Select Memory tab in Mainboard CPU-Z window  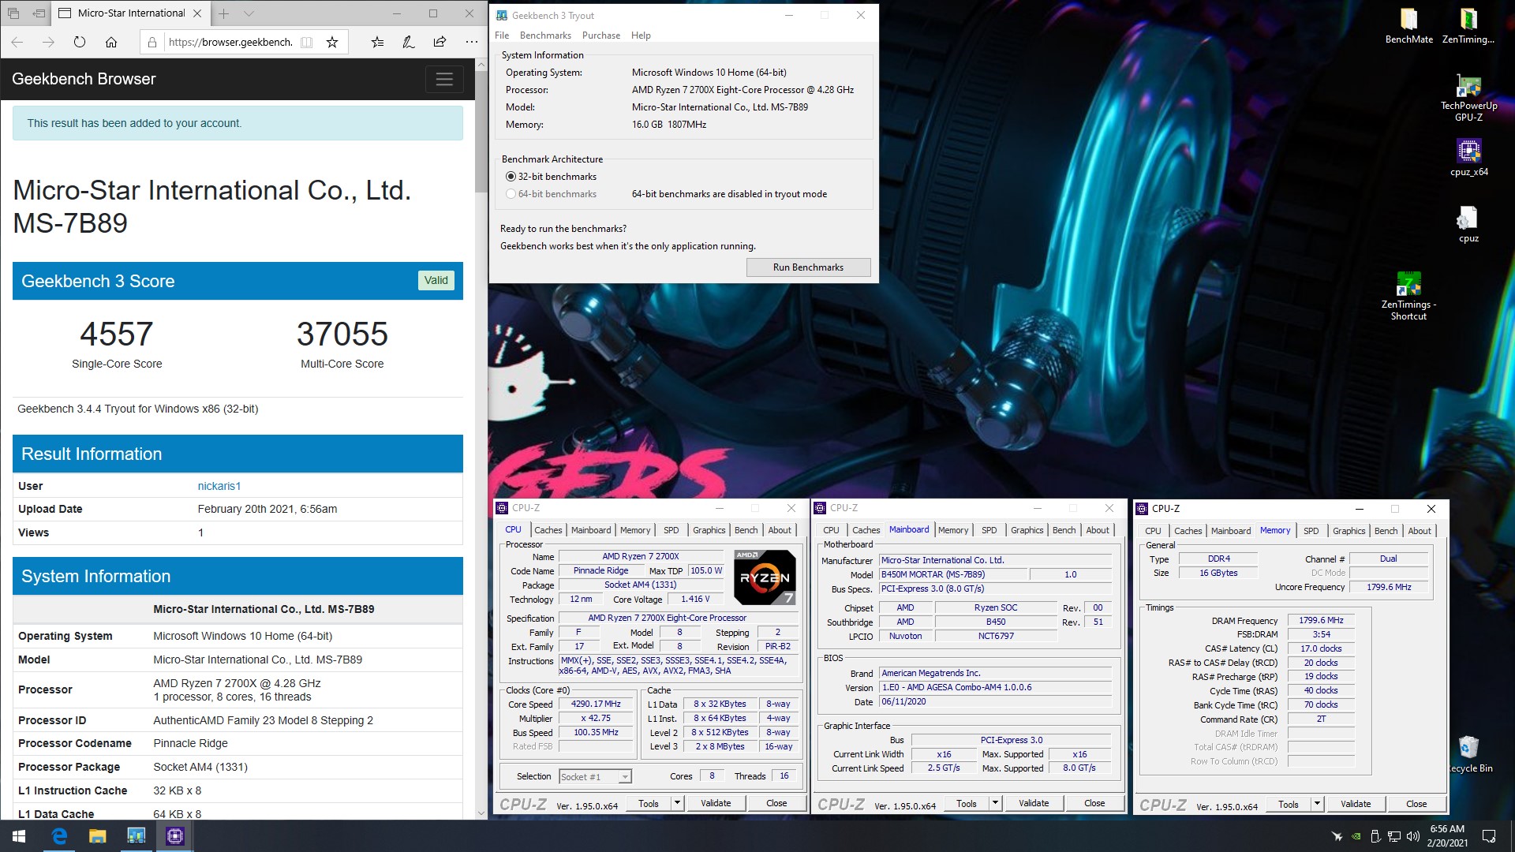pos(952,530)
